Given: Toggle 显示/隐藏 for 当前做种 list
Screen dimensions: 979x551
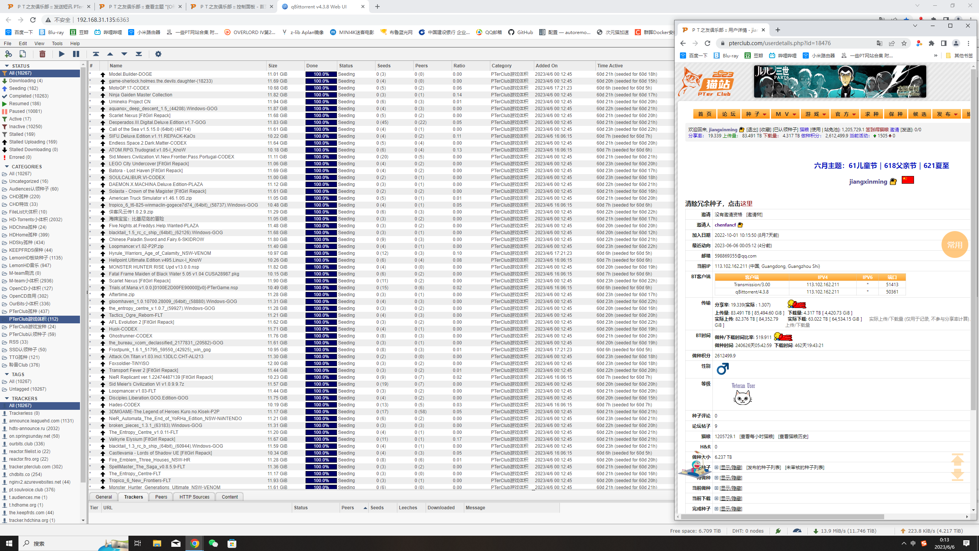Looking at the screenshot, I should (730, 488).
